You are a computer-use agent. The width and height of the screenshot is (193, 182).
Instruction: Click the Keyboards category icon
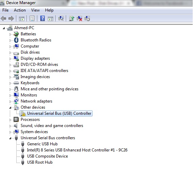pyautogui.click(x=16, y=83)
